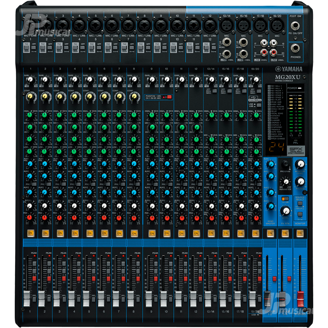Screen dimensions: 328x328
Task: Click the channel 1 HIGH EQ knob
Action: [30, 115]
